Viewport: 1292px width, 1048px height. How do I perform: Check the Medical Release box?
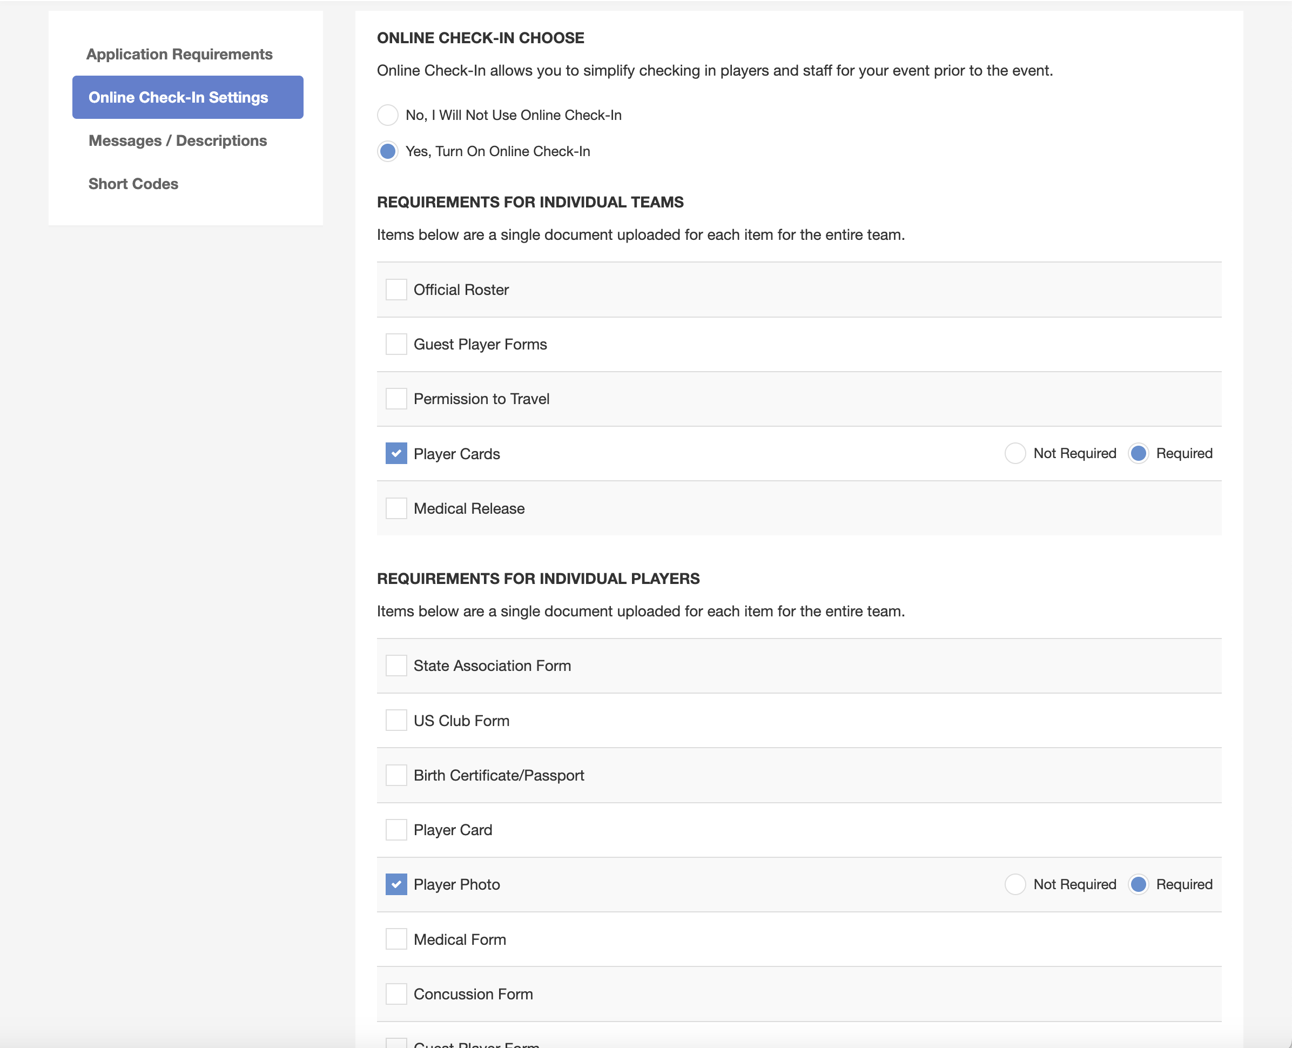pyautogui.click(x=396, y=508)
